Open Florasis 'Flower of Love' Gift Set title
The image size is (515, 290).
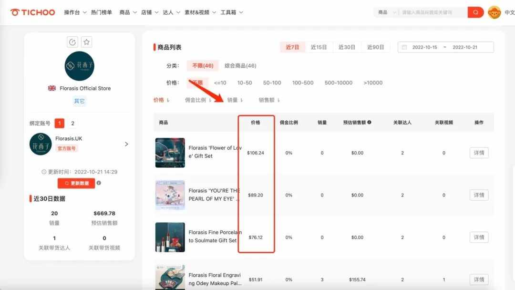click(215, 152)
